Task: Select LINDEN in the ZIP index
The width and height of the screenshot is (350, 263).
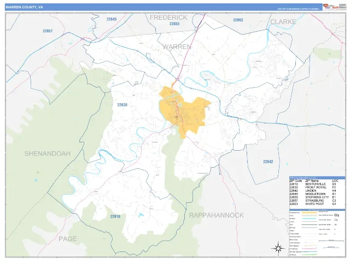Action: point(311,191)
